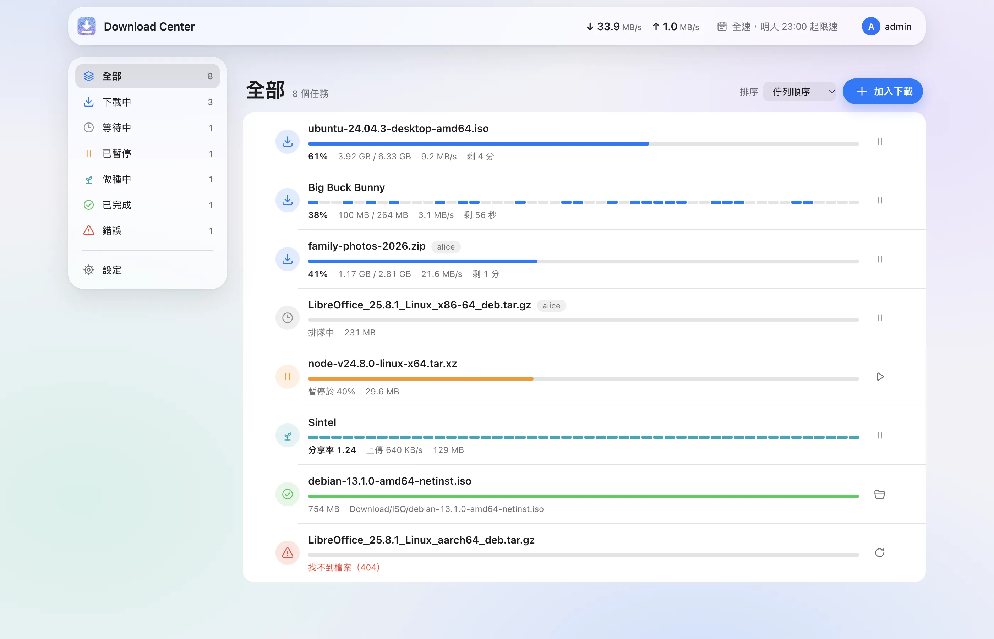Click the clock icon for LibreOffice x86-64

288,318
